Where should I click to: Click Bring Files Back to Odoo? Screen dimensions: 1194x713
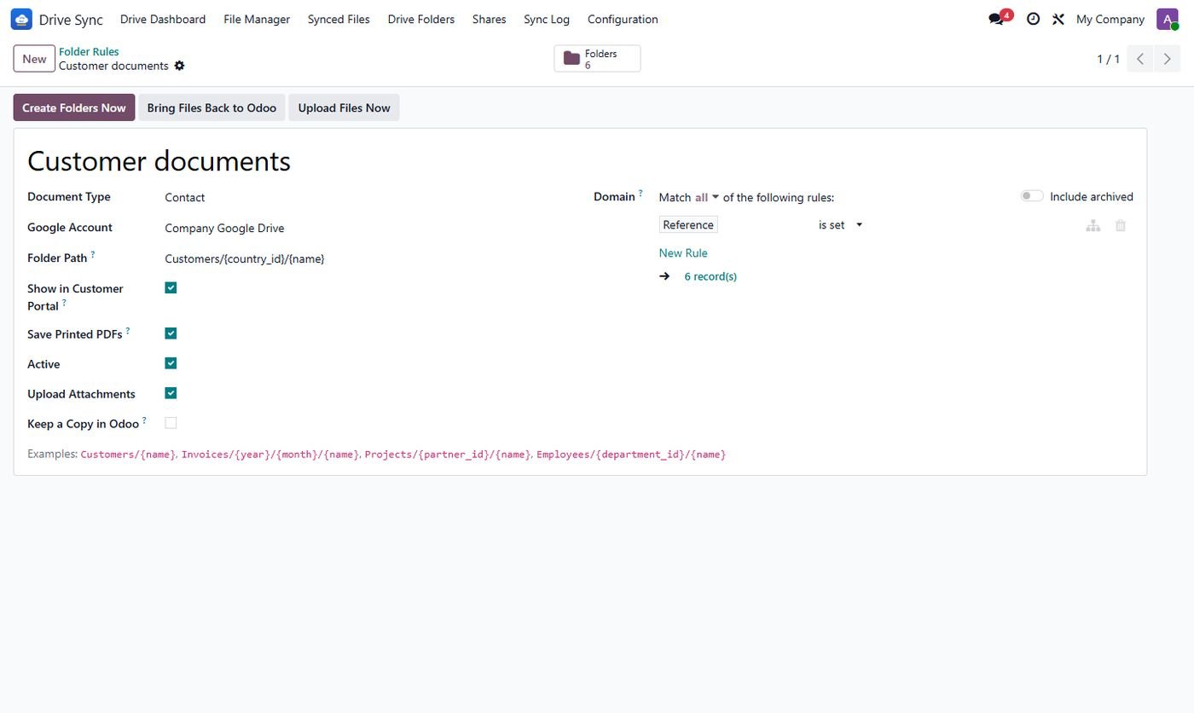212,107
